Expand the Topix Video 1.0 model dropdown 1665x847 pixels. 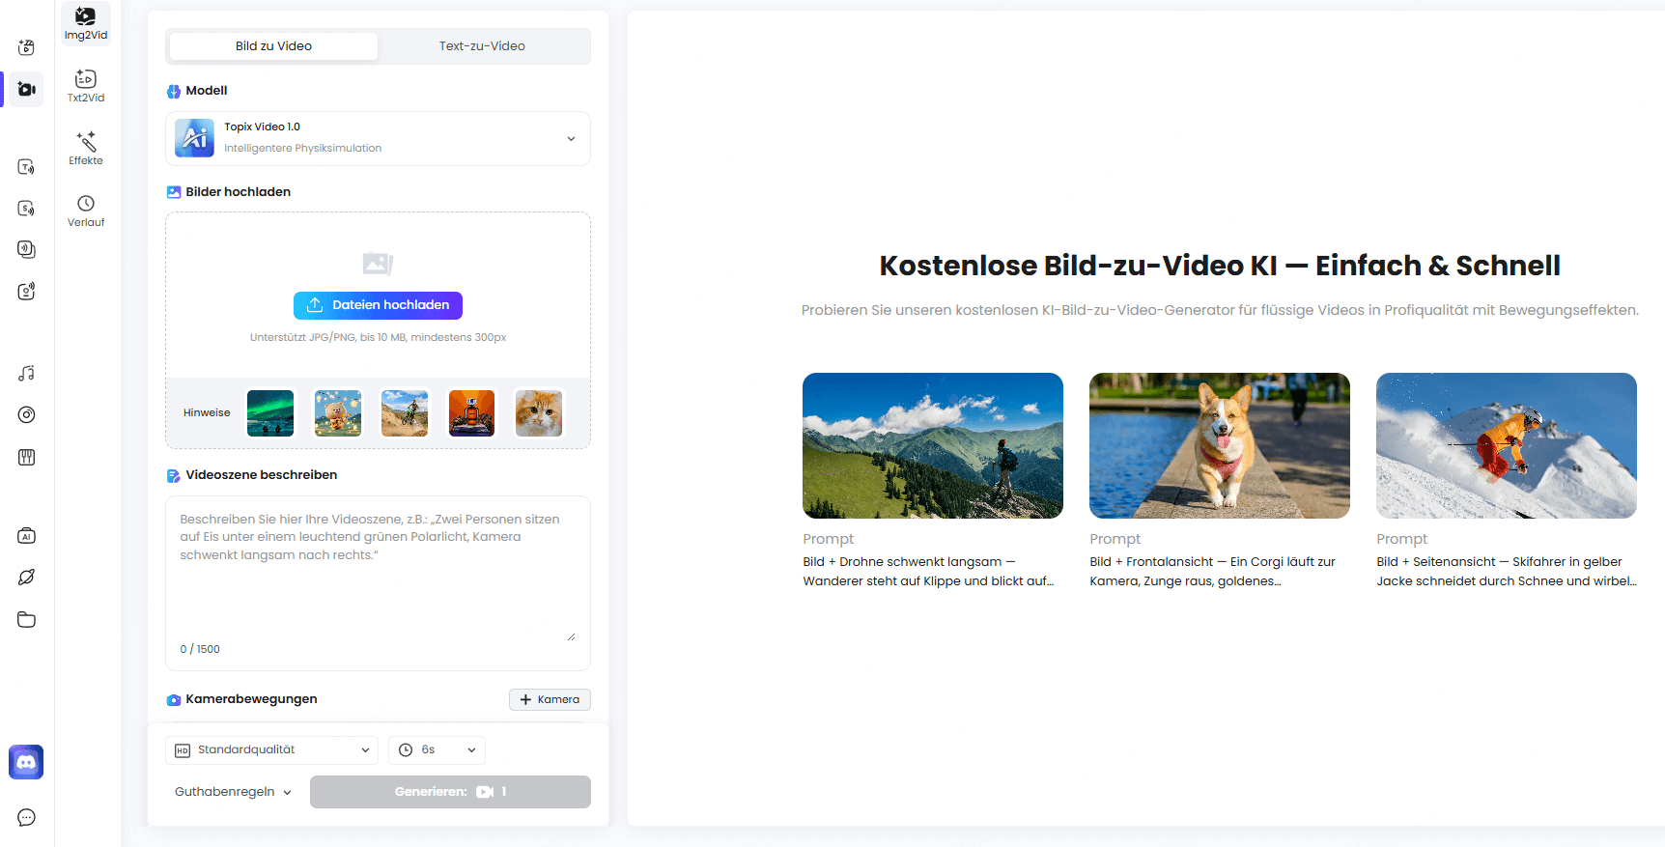(378, 138)
